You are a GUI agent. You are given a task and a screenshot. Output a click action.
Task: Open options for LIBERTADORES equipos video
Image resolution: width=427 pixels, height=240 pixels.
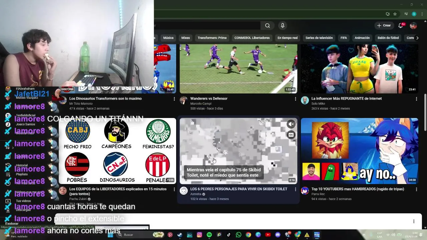click(174, 189)
